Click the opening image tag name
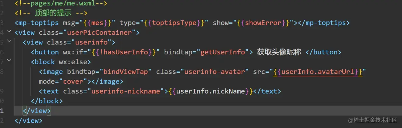The width and height of the screenshot is (402, 128). click(x=53, y=72)
